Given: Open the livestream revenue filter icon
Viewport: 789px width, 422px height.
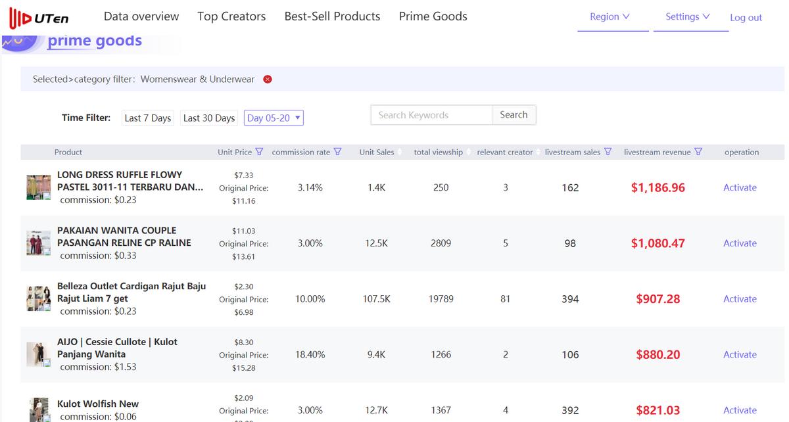Looking at the screenshot, I should point(698,152).
